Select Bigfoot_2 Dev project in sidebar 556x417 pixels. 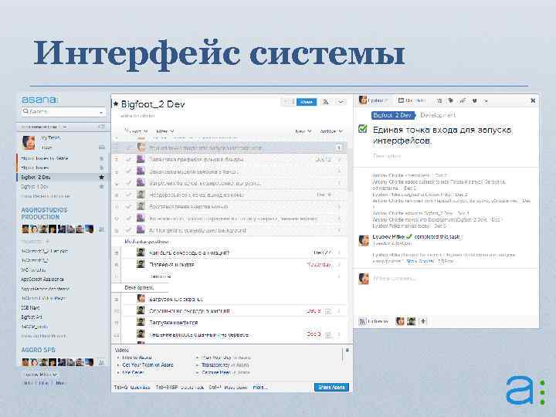coord(36,177)
